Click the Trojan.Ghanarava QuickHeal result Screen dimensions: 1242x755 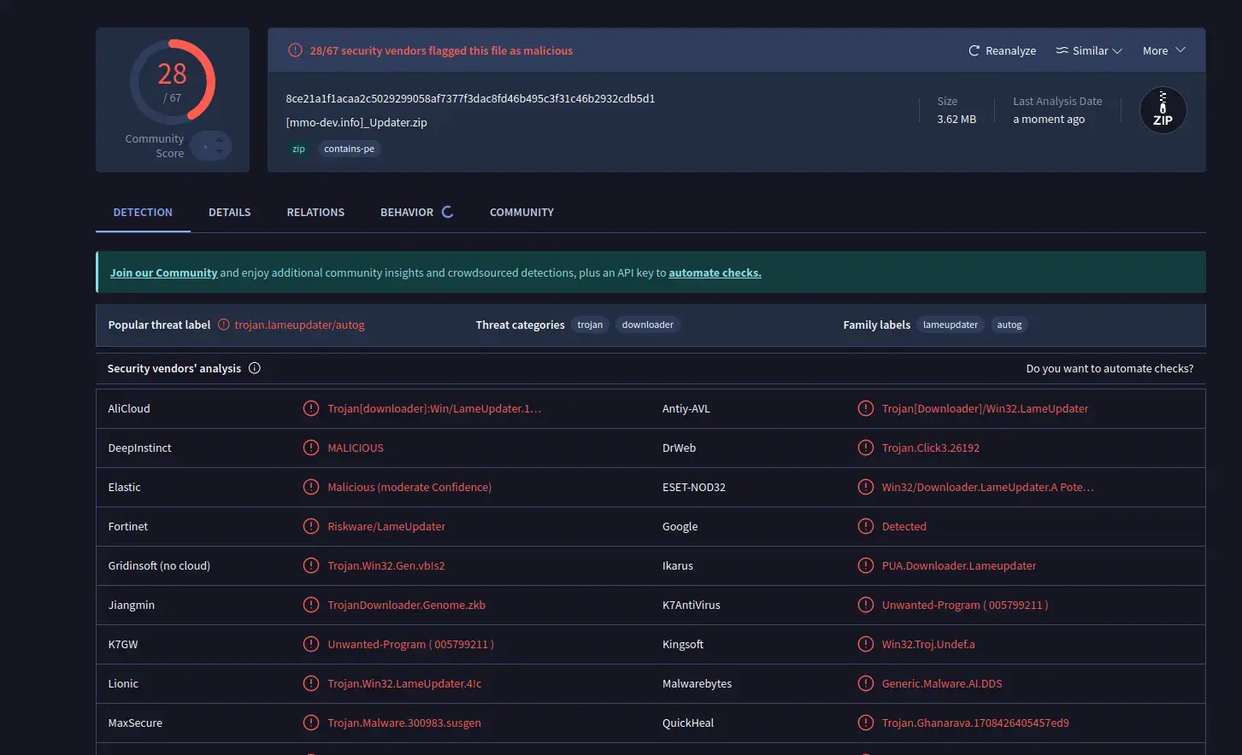pos(975,723)
